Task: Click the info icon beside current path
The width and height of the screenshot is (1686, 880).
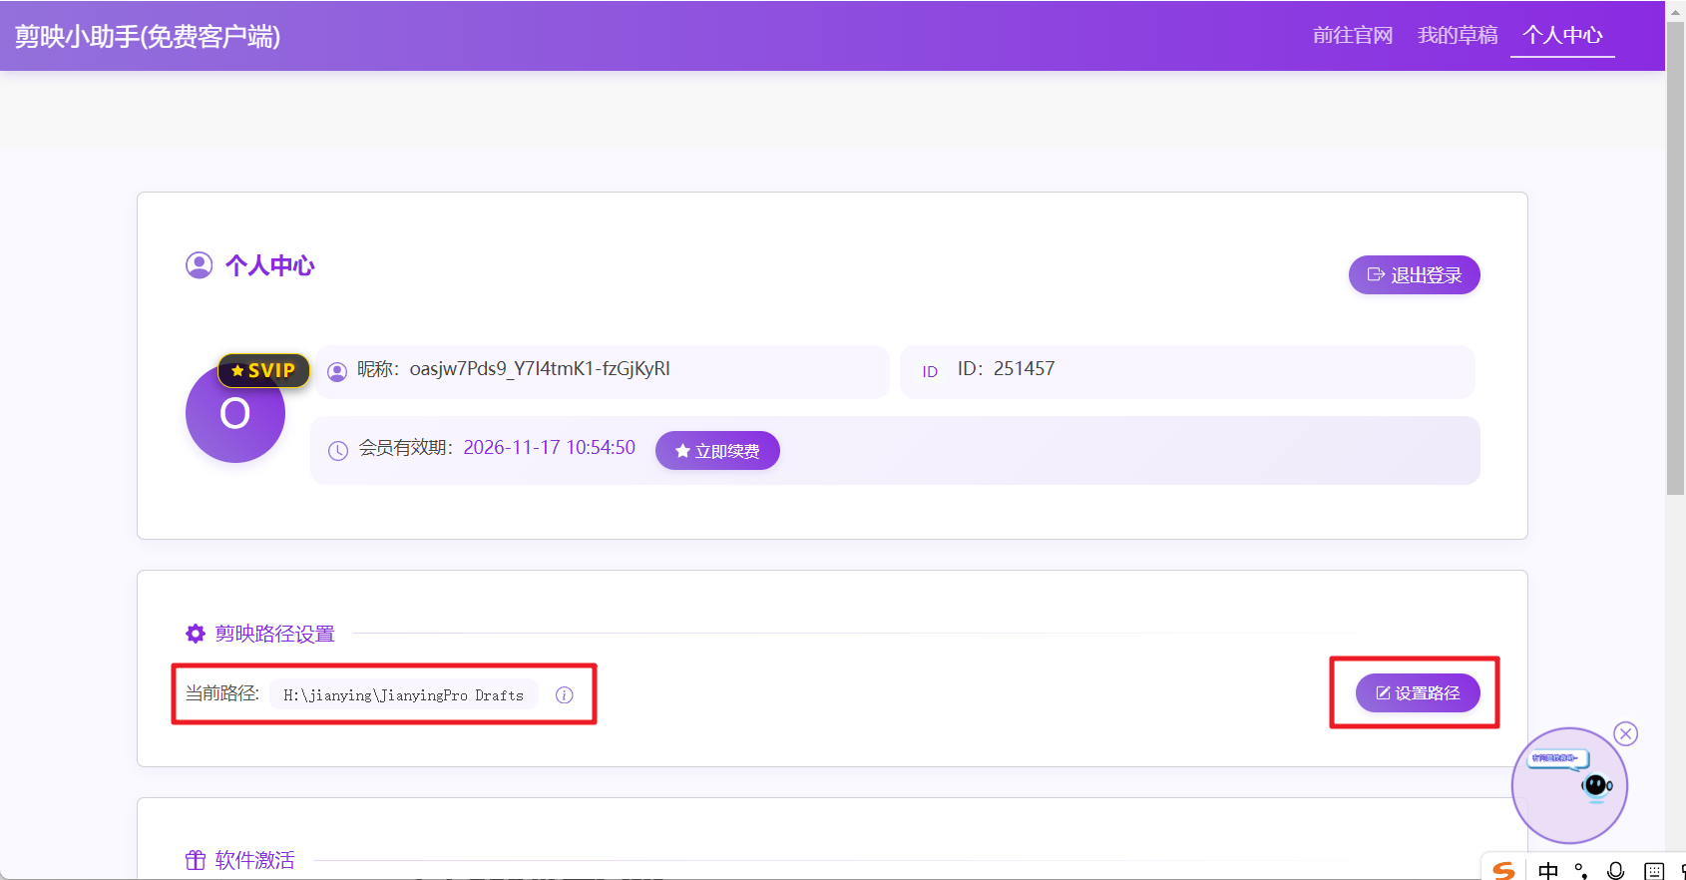Action: (565, 695)
